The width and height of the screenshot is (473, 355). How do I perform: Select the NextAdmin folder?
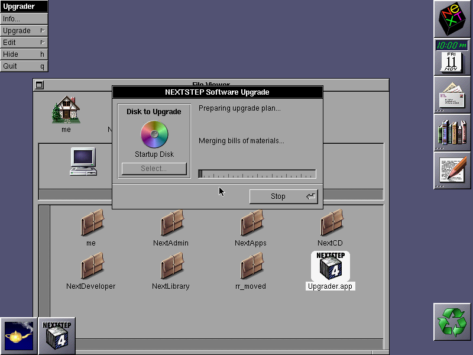[172, 224]
